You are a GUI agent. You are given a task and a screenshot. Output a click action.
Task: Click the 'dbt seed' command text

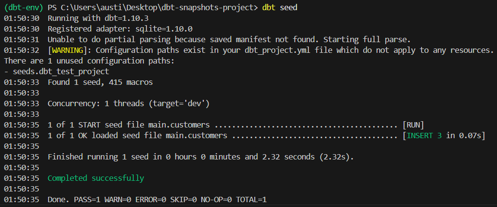click(280, 8)
